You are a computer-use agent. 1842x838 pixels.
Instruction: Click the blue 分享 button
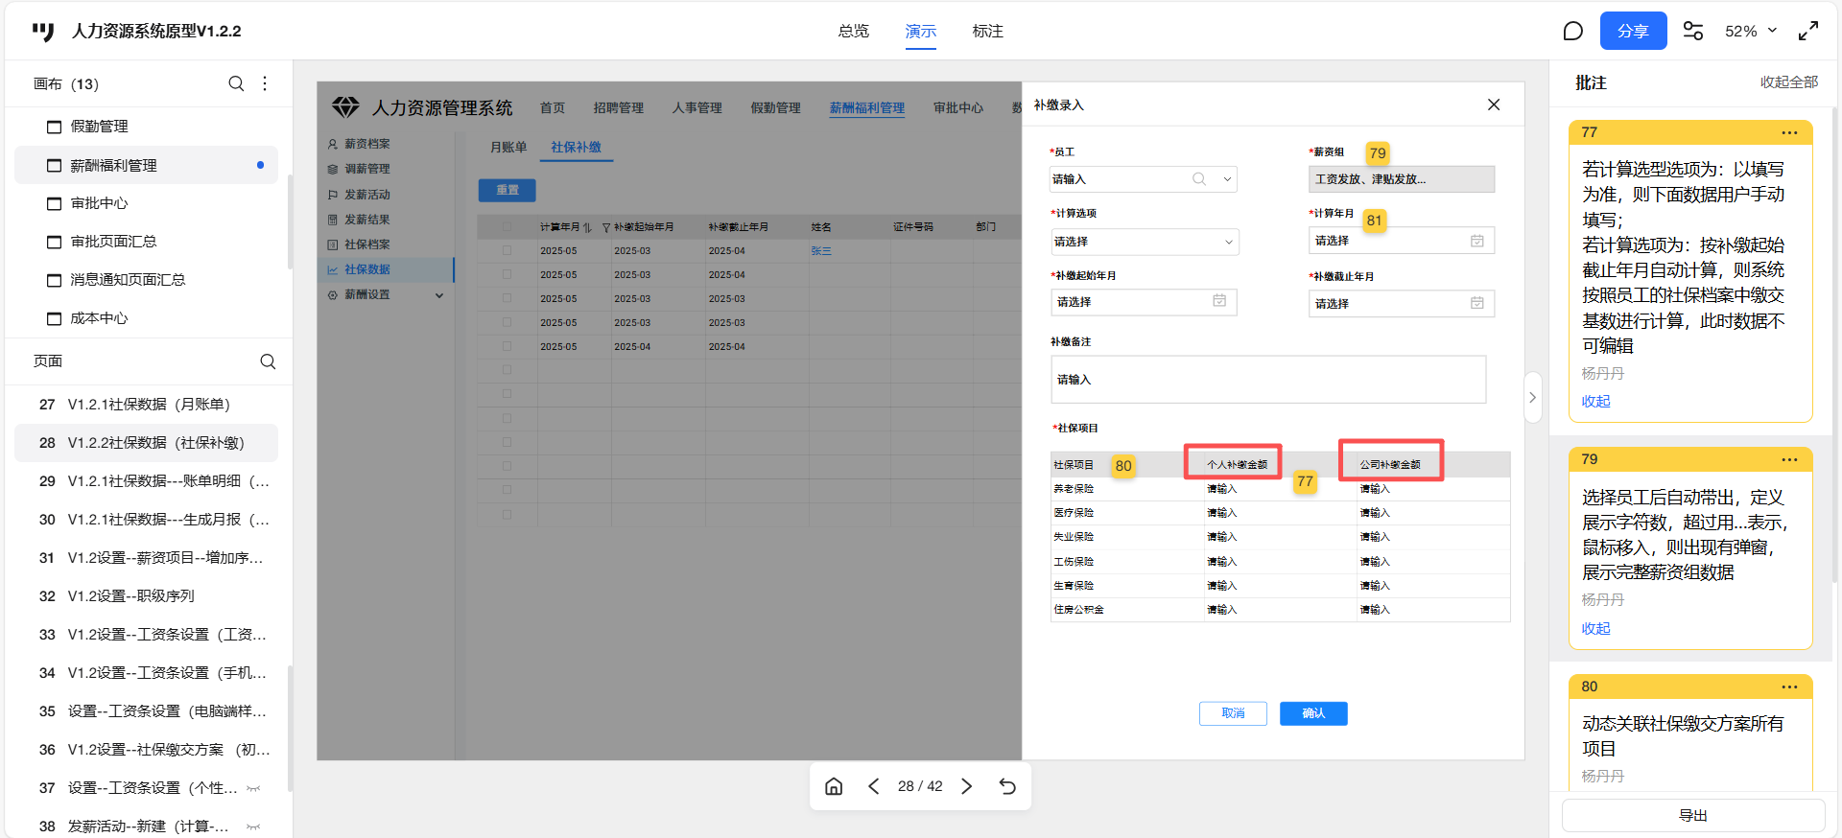coord(1633,32)
